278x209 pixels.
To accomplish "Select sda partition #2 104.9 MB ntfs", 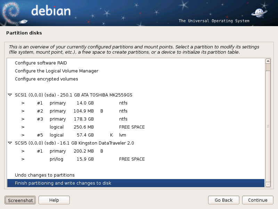I will coord(136,111).
